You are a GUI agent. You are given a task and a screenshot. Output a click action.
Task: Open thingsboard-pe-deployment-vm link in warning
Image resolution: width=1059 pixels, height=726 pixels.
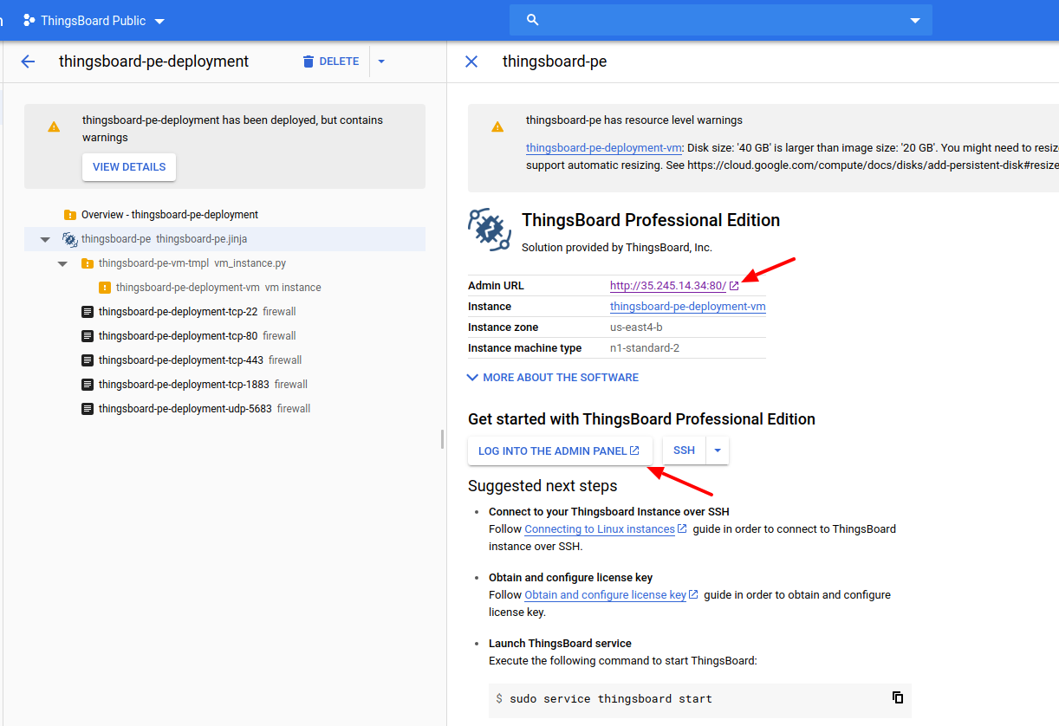coord(604,148)
